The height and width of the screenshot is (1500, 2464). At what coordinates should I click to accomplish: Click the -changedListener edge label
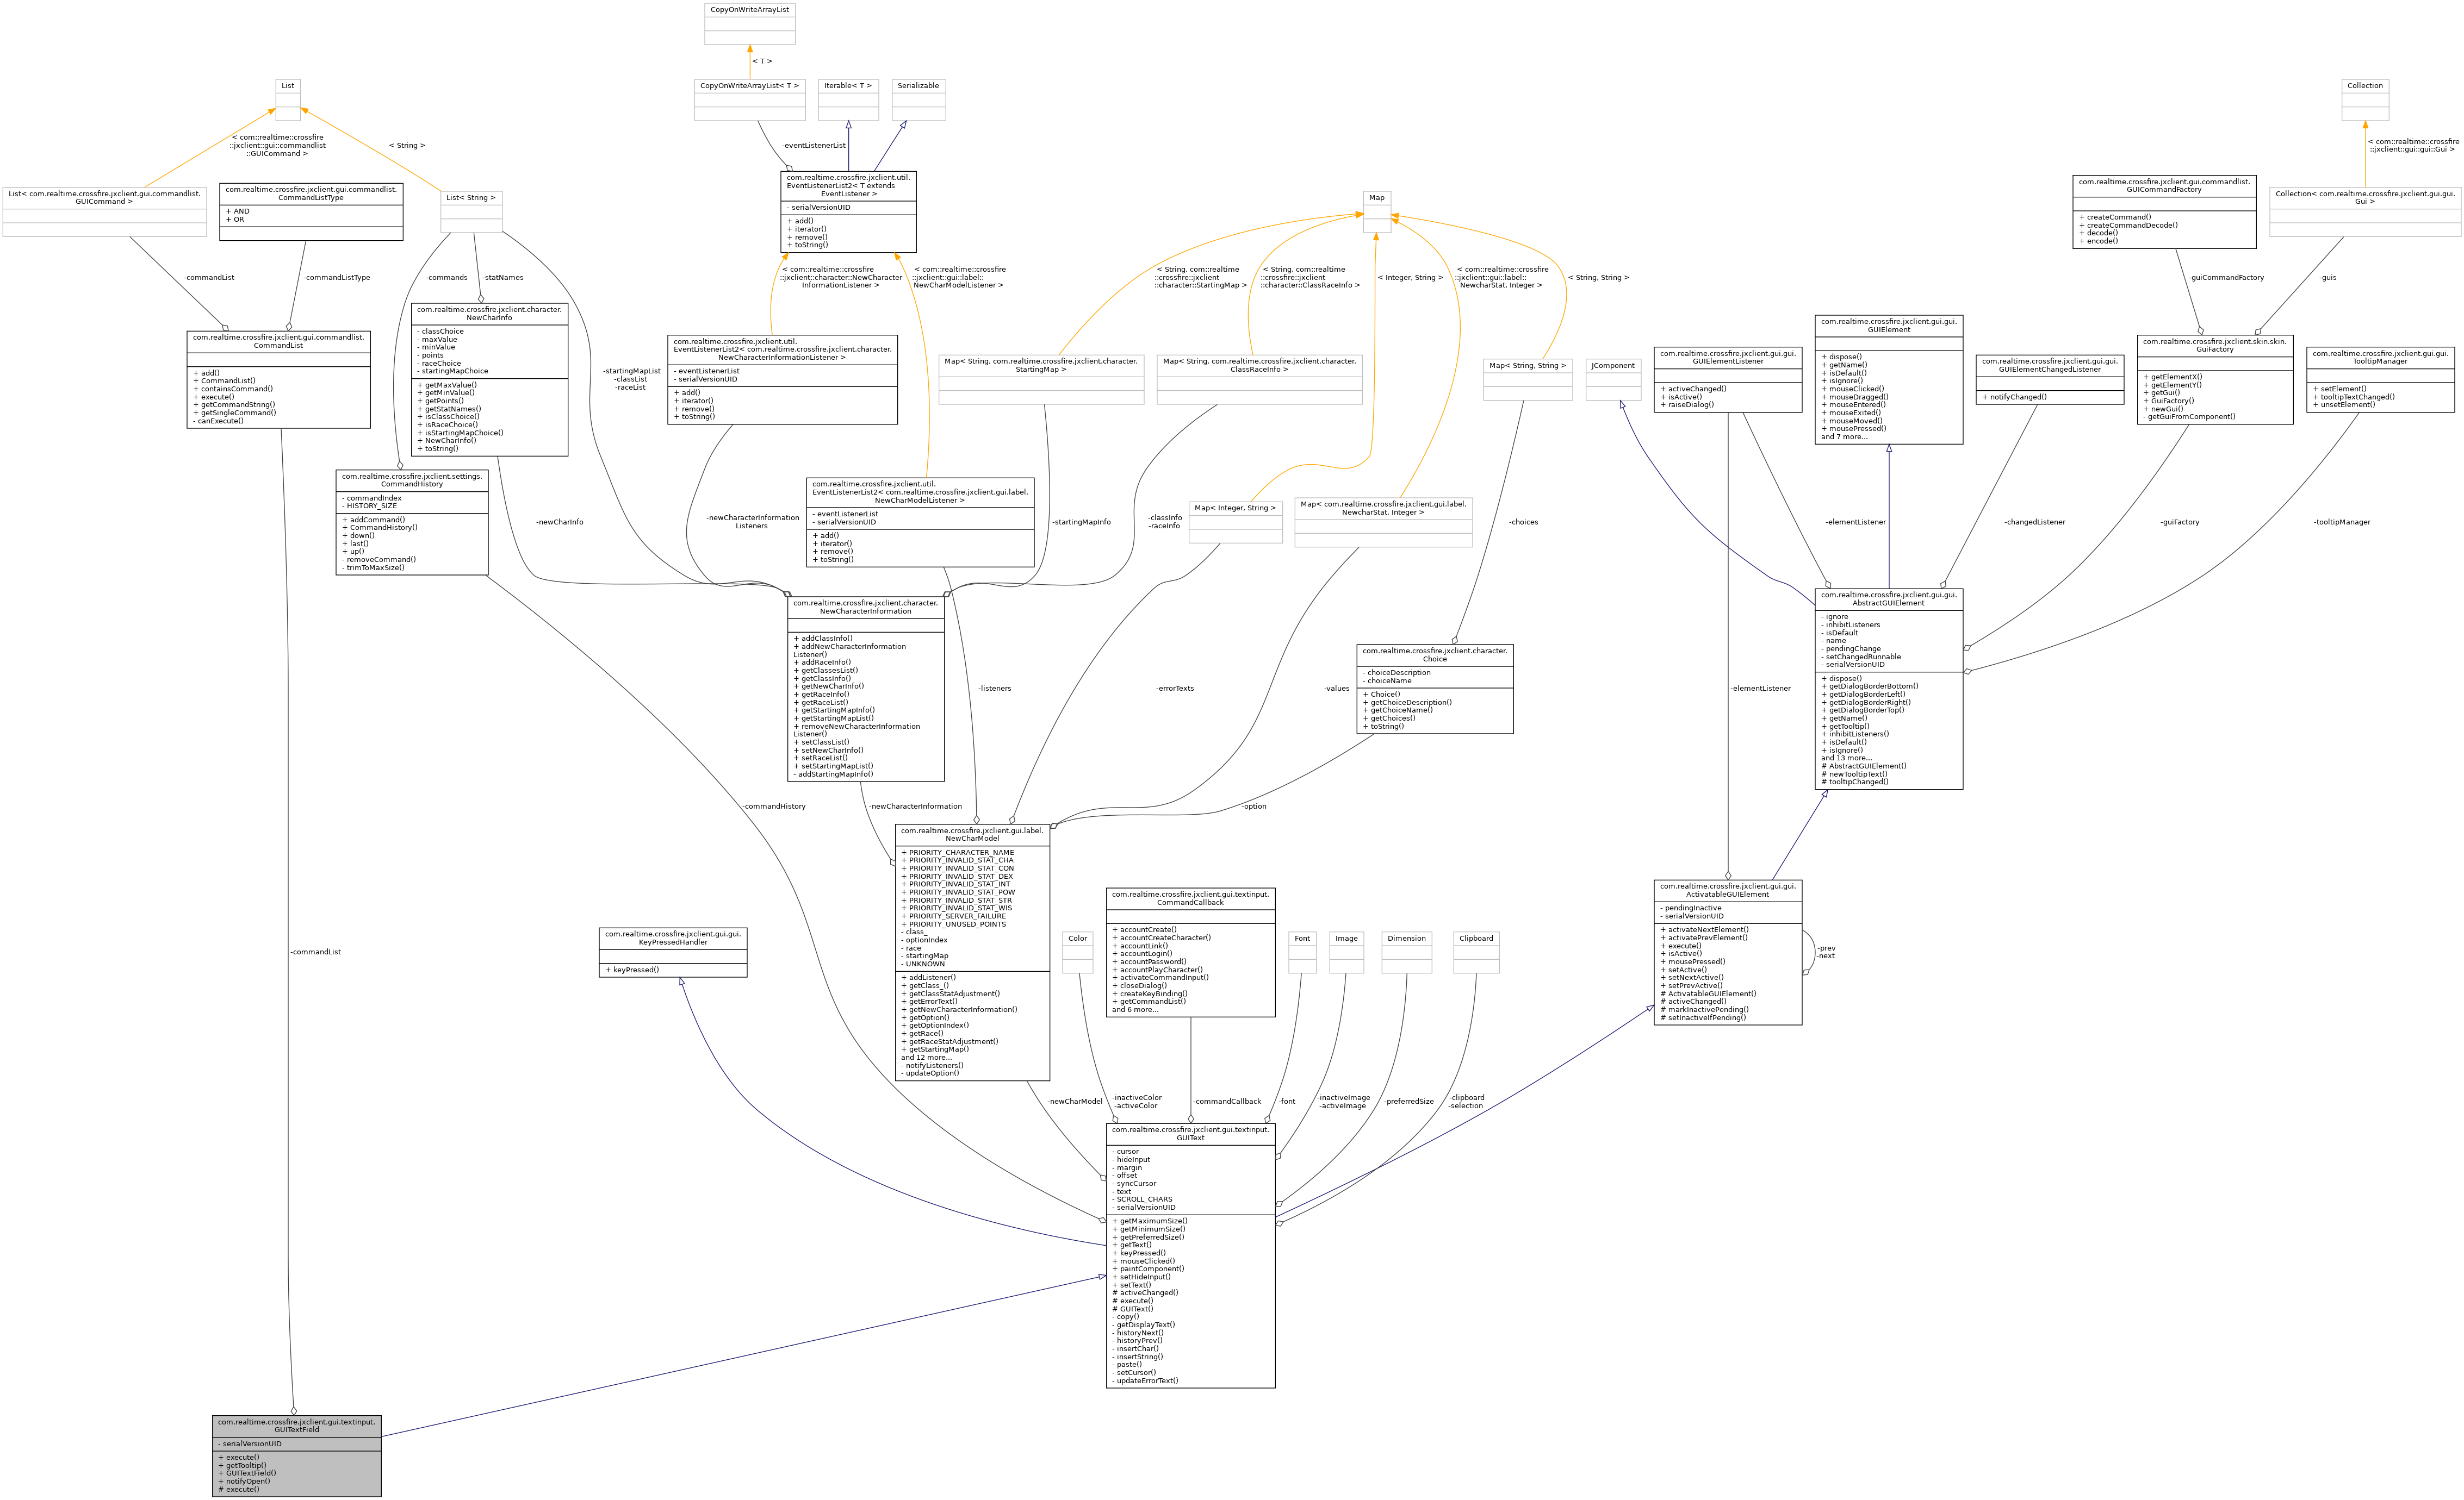2034,523
